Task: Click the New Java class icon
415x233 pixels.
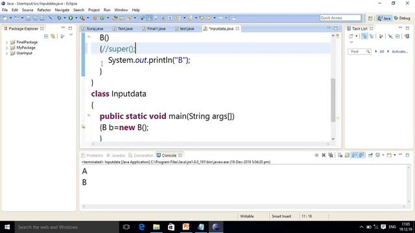Action: click(x=102, y=18)
